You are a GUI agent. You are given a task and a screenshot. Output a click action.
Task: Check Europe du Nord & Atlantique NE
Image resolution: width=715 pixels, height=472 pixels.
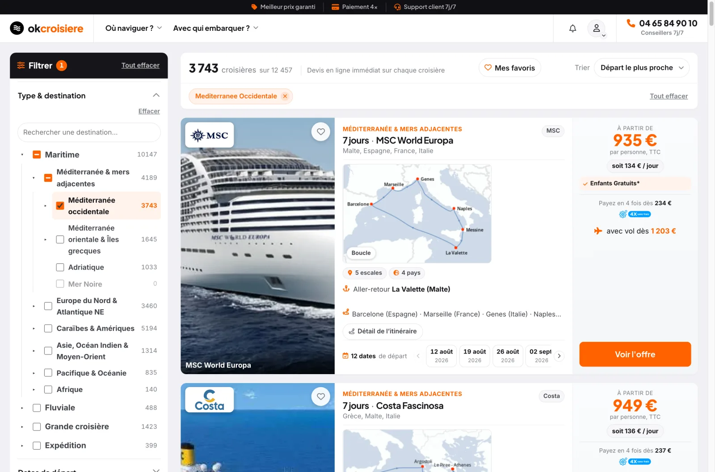[x=48, y=306]
